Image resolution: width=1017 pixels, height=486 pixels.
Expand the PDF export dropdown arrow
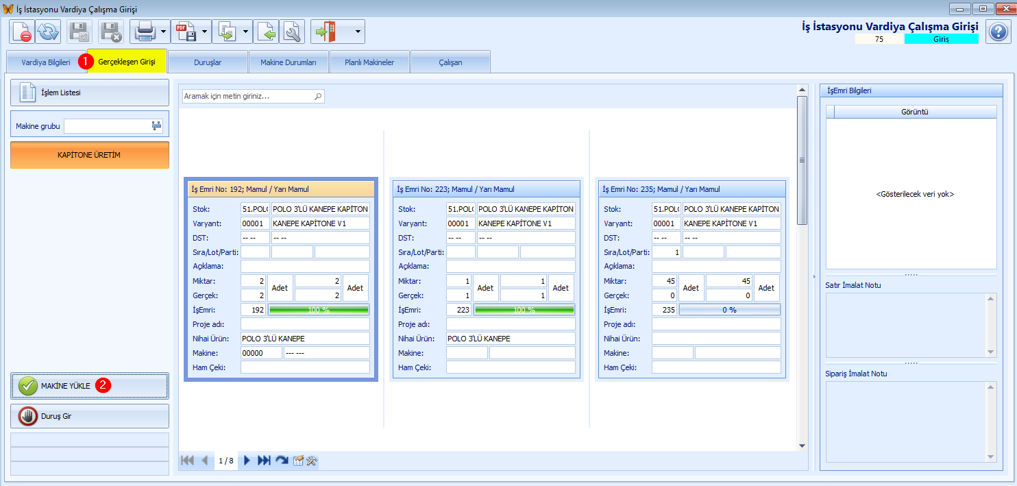click(206, 32)
